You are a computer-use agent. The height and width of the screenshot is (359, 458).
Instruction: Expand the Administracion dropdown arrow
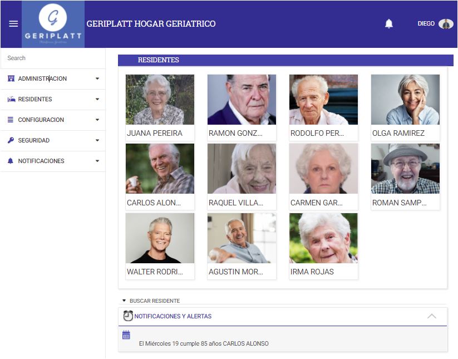click(x=97, y=78)
